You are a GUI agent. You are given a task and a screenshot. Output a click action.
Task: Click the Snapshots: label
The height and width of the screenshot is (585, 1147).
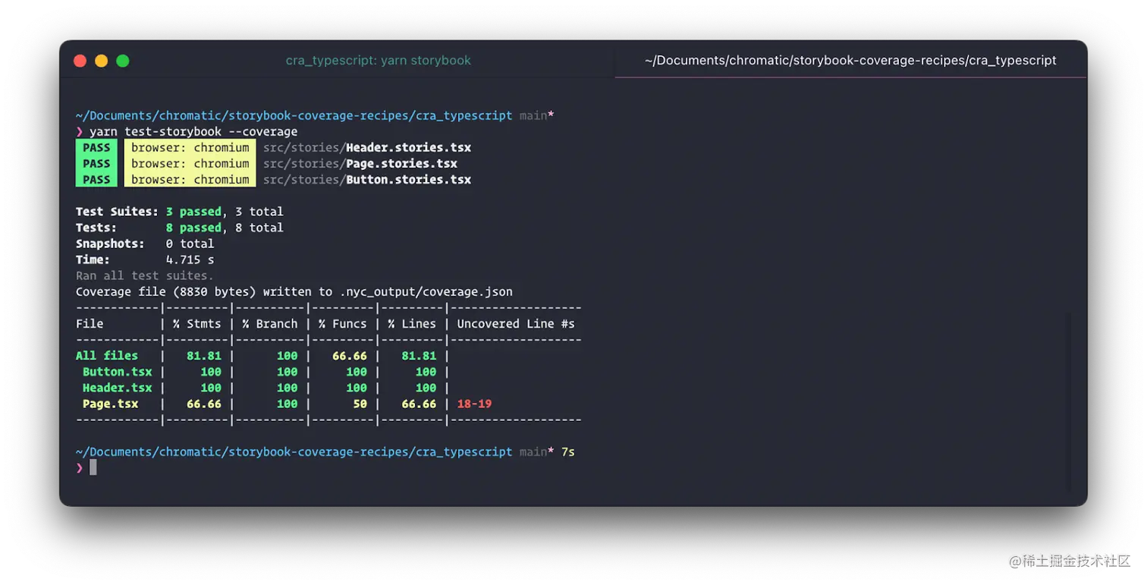coord(110,244)
